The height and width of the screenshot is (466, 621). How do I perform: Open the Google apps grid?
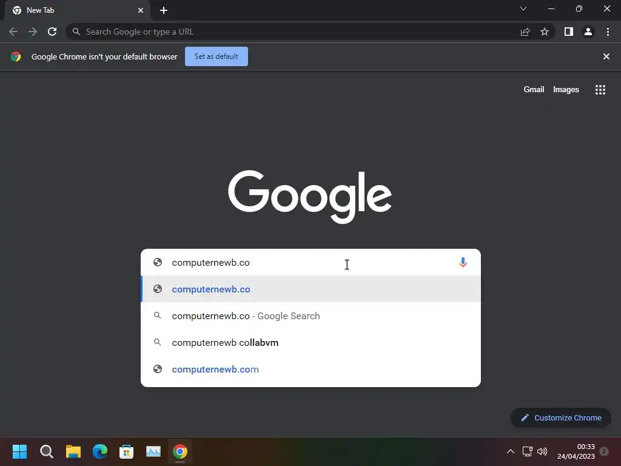pyautogui.click(x=600, y=90)
